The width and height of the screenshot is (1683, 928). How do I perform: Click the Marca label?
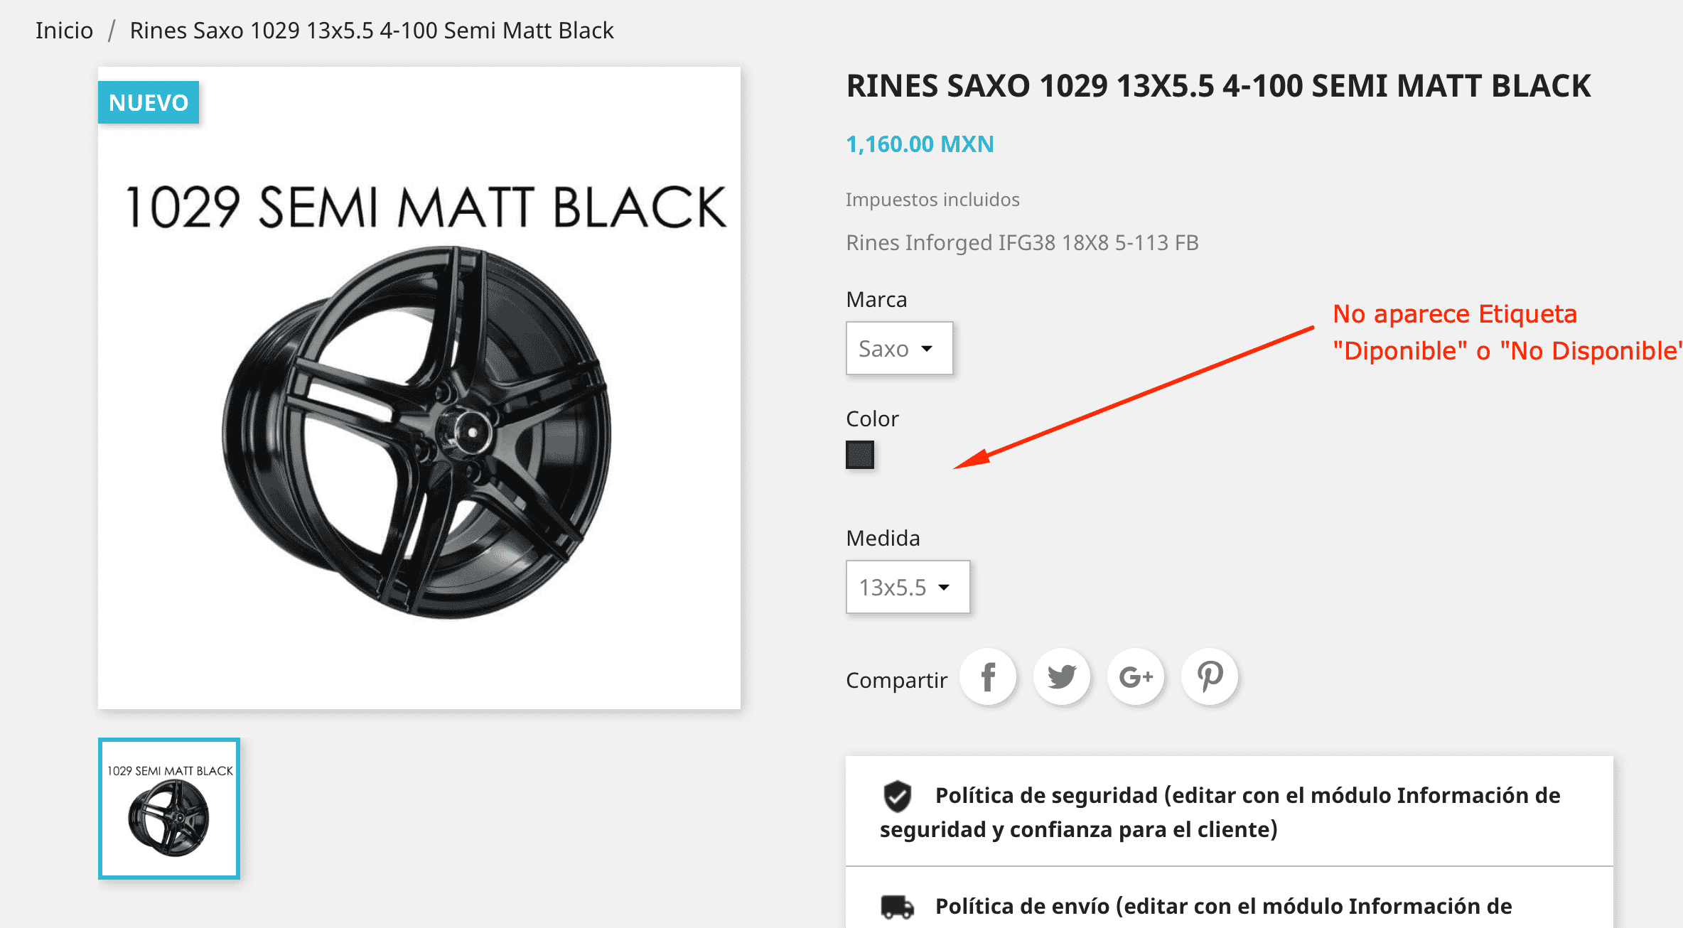[x=876, y=300]
